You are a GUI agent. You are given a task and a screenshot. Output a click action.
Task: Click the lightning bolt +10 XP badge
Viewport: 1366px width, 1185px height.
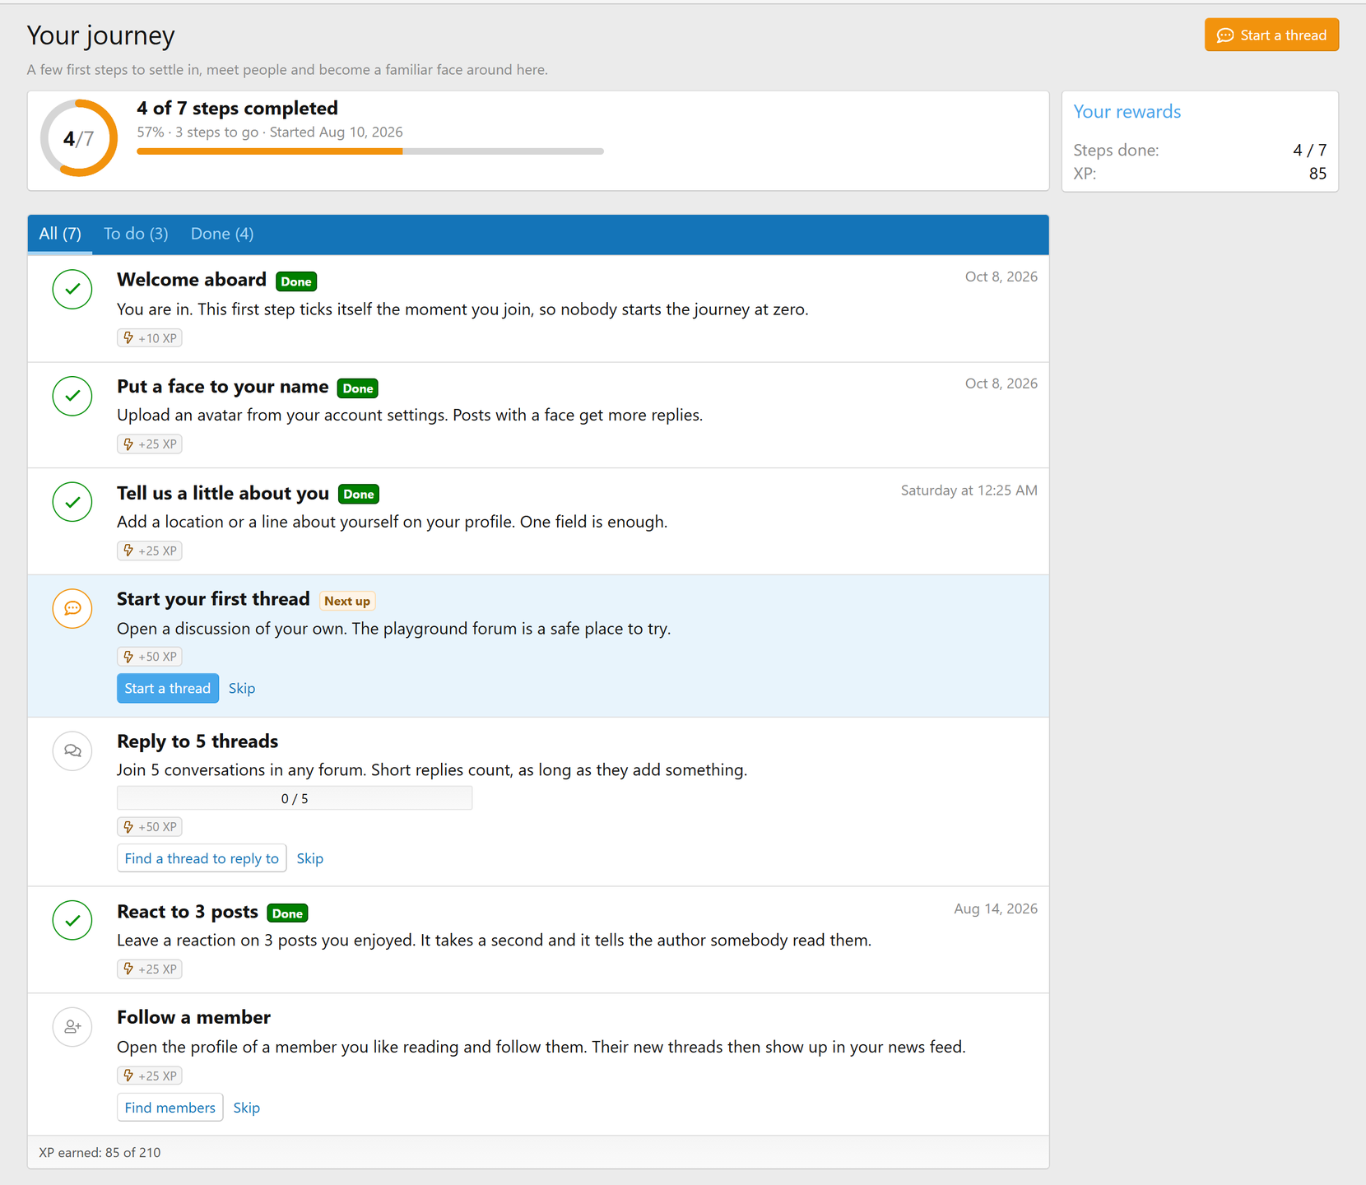pyautogui.click(x=150, y=338)
